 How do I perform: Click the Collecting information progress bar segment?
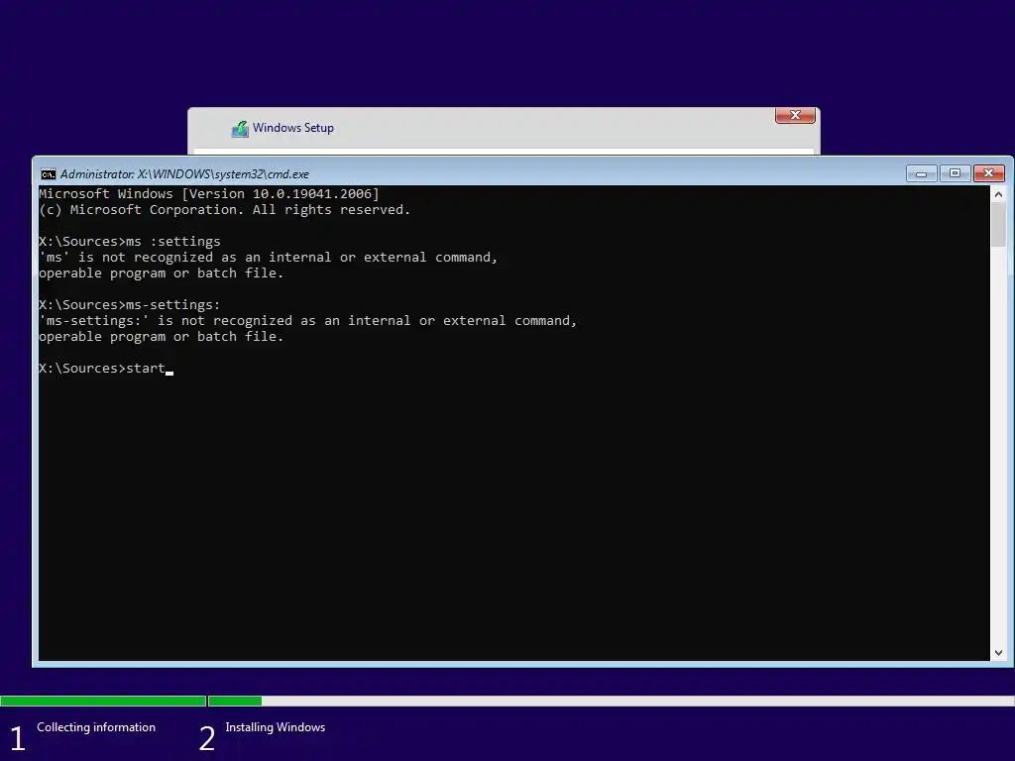coord(103,701)
